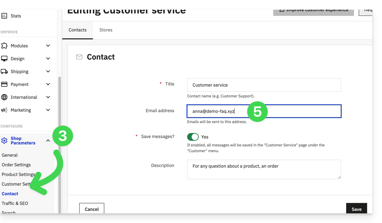Click into the Description text area
Image resolution: width=382 pixels, height=223 pixels.
click(x=264, y=169)
